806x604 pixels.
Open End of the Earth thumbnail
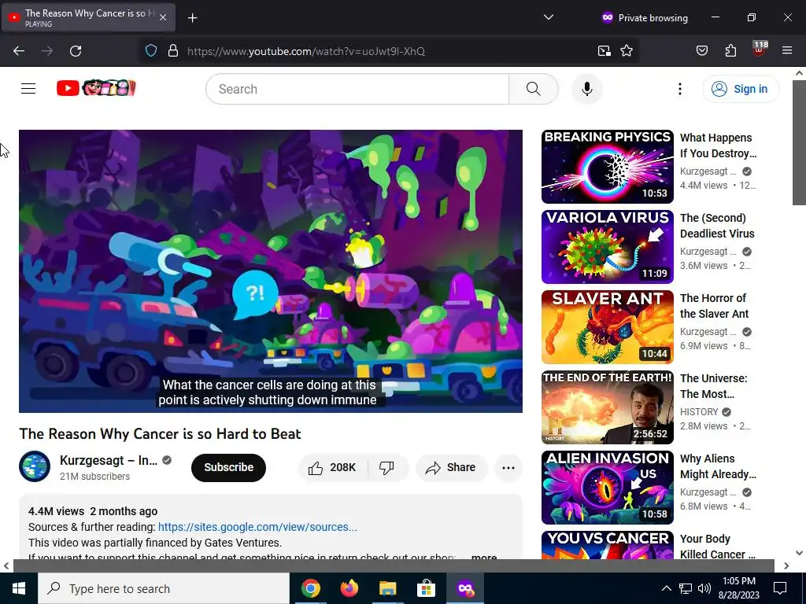click(x=607, y=407)
